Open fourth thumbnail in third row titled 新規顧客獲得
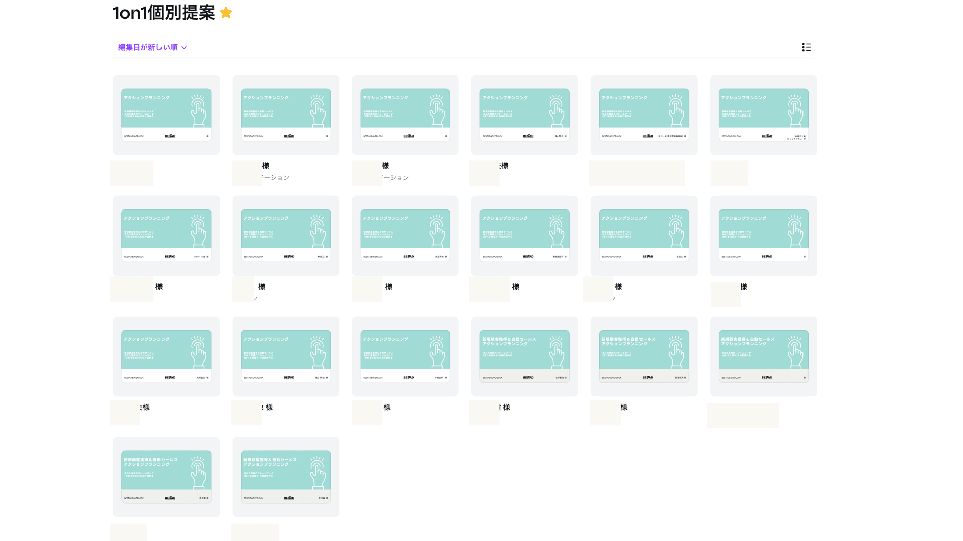The height and width of the screenshot is (541, 963). click(x=525, y=356)
